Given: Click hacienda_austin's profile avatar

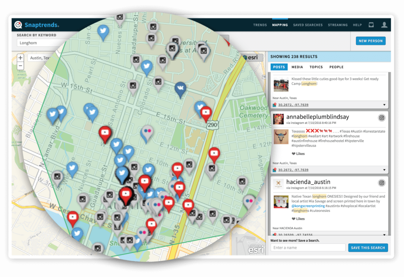Looking at the screenshot, I should (278, 184).
